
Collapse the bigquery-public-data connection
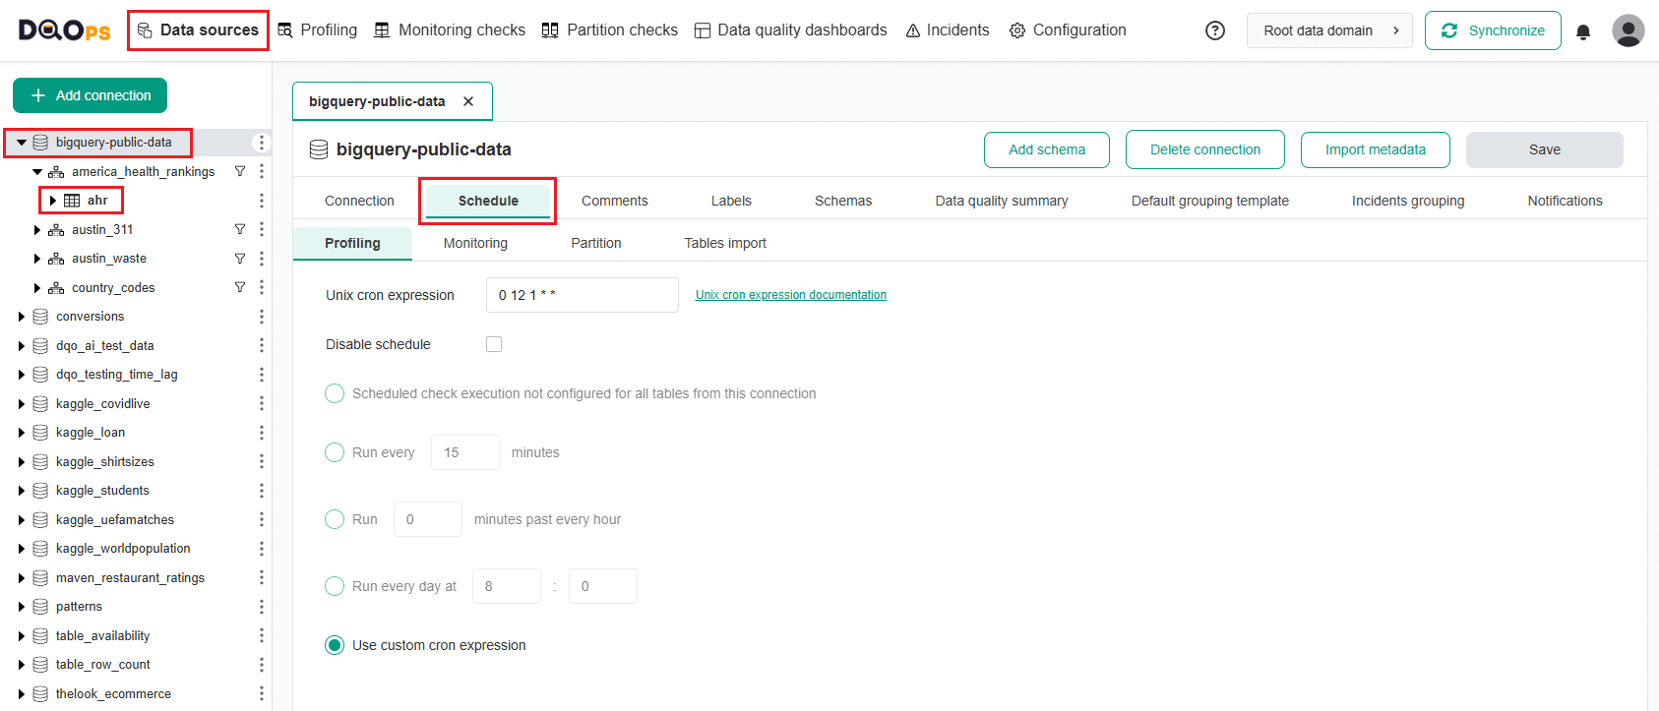(22, 143)
